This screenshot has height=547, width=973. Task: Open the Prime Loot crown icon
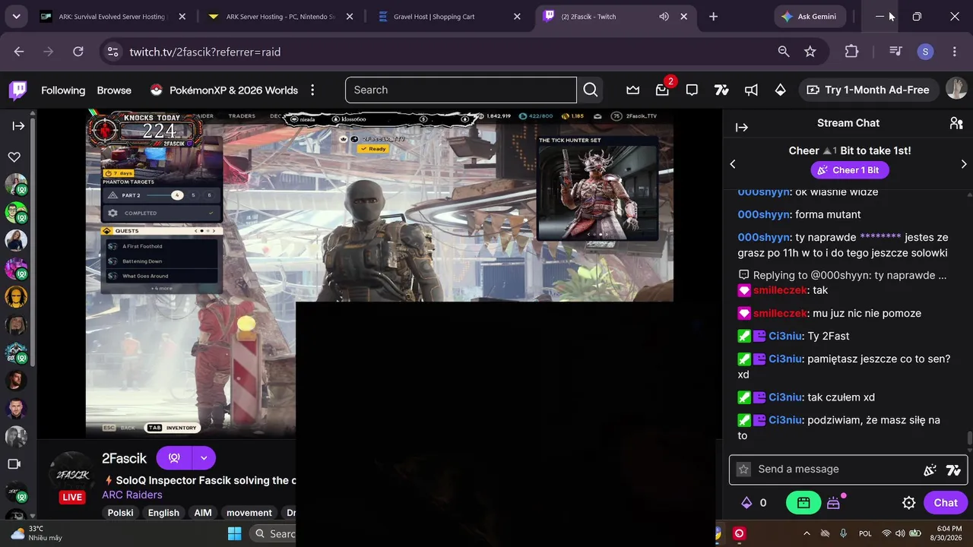(x=632, y=90)
